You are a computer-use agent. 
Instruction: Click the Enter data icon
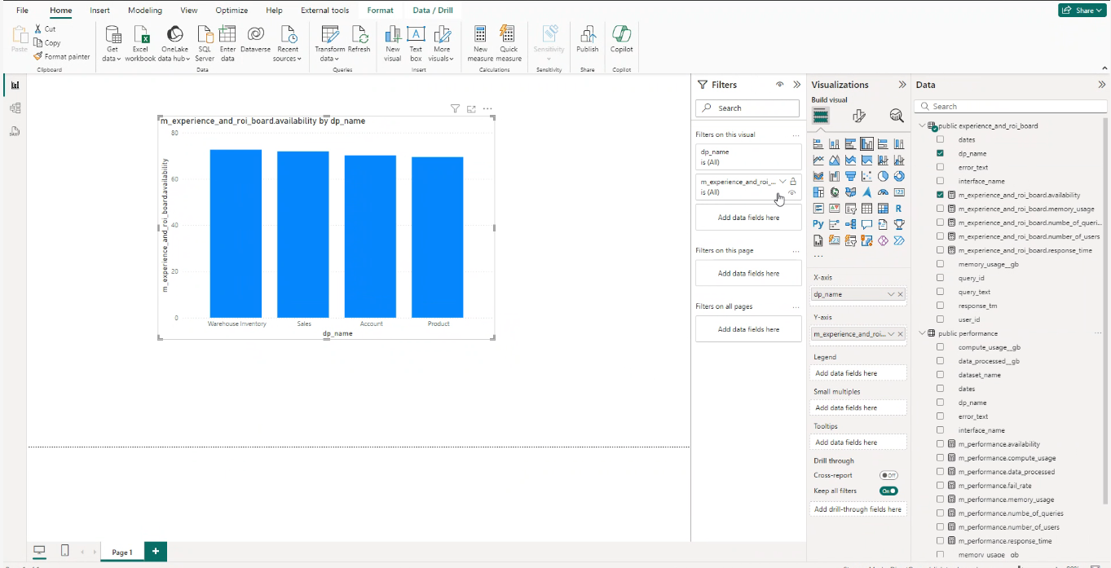click(x=227, y=34)
